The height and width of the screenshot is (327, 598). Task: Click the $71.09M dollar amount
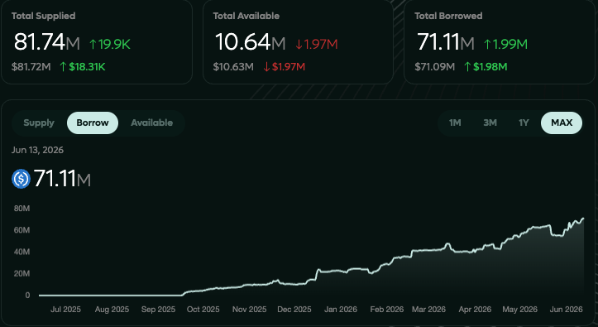tap(435, 67)
